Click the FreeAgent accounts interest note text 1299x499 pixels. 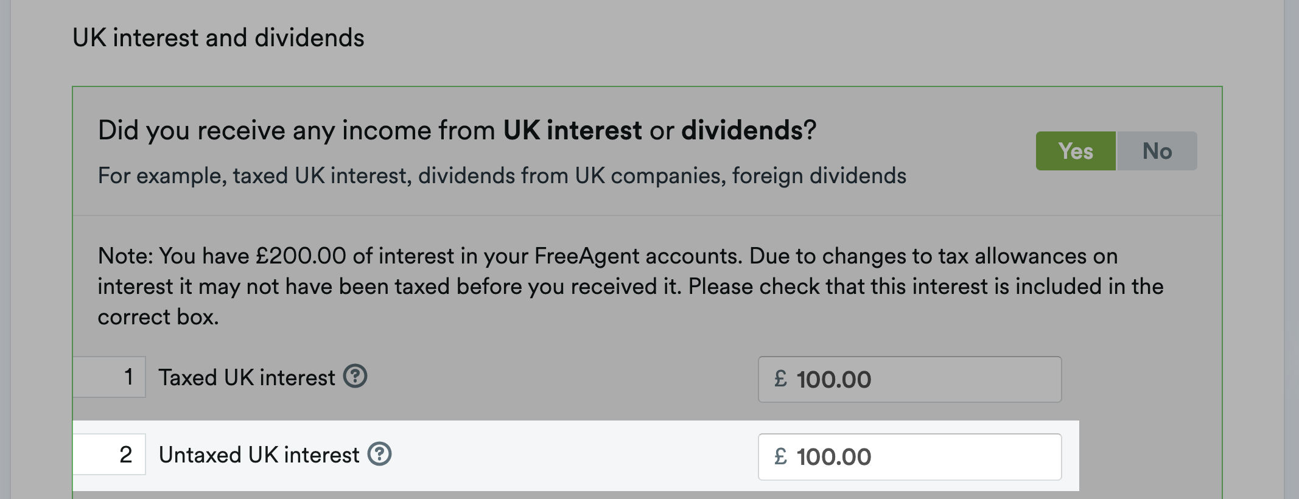pyautogui.click(x=631, y=286)
